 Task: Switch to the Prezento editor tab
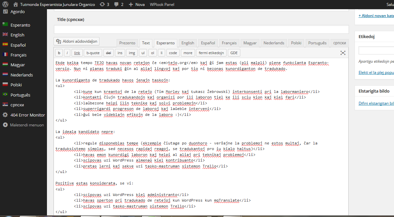(127, 43)
